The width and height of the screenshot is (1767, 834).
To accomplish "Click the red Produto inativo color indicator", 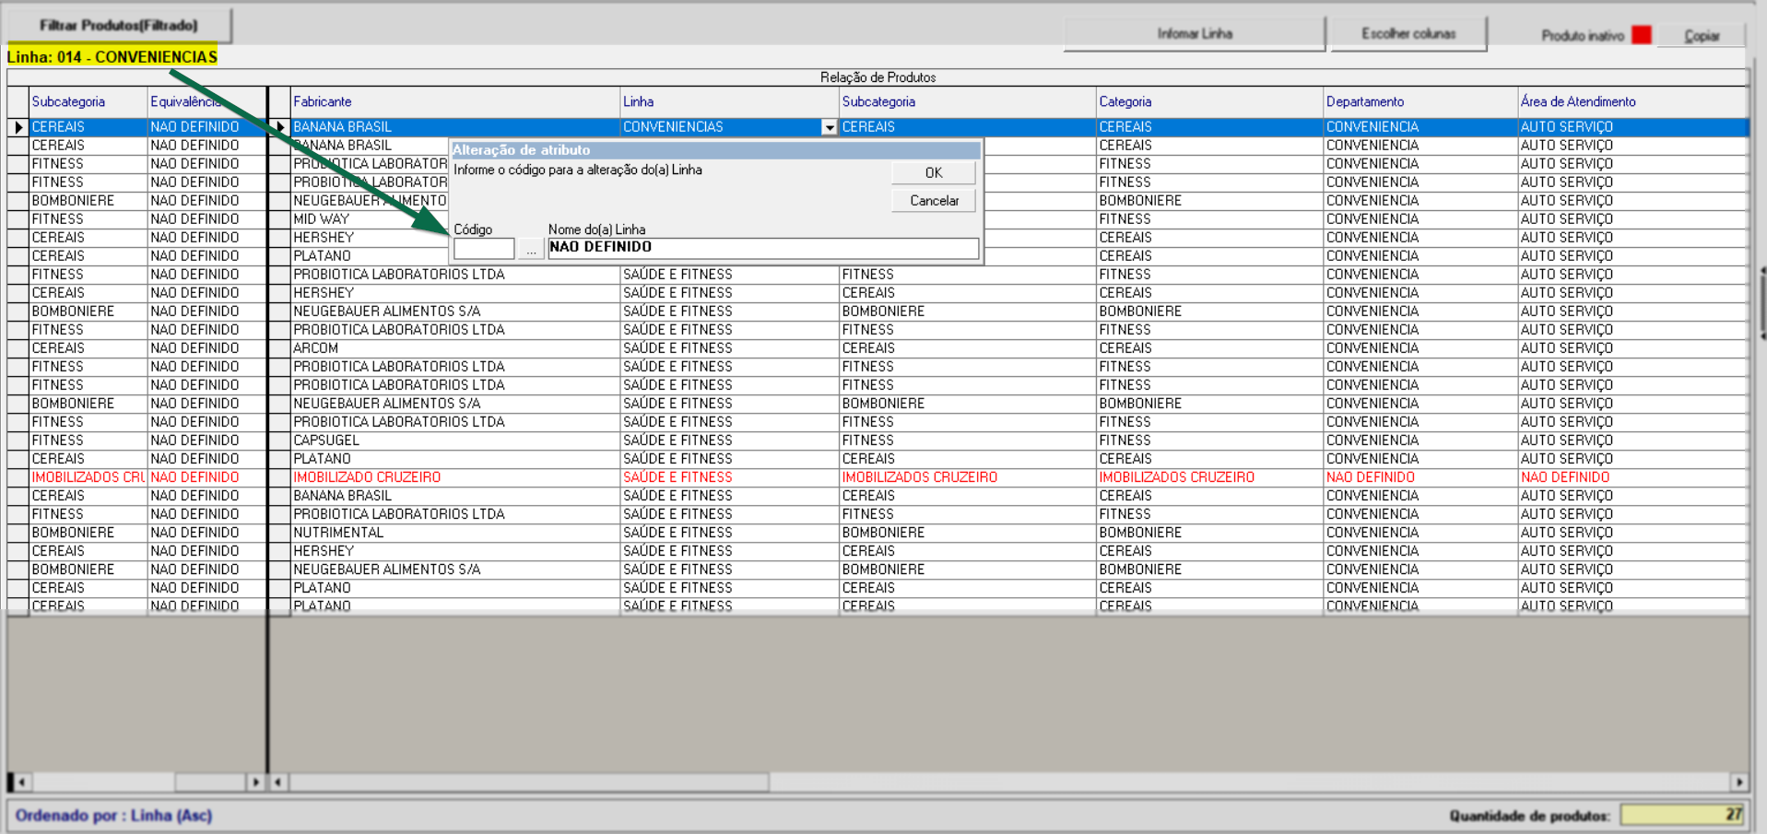I will tap(1641, 35).
